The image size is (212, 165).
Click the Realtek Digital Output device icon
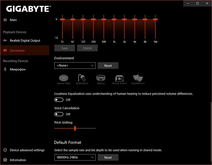(x=5, y=41)
